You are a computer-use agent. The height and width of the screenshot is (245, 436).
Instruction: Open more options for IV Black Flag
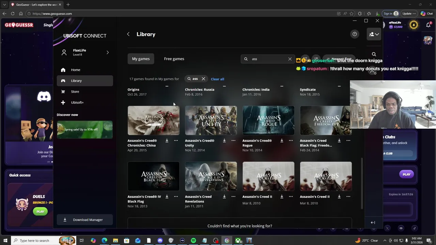point(176,196)
